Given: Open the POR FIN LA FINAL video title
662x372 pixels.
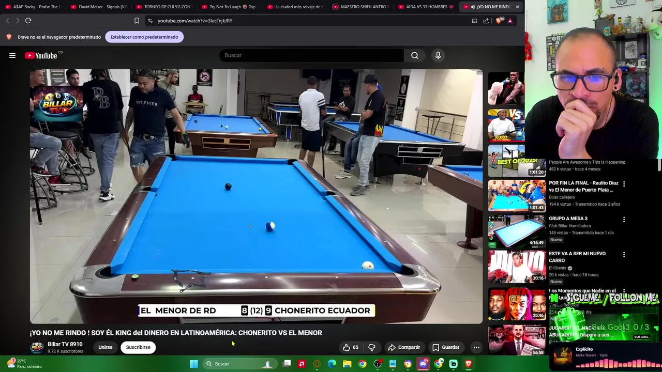Looking at the screenshot, I should click(x=583, y=186).
